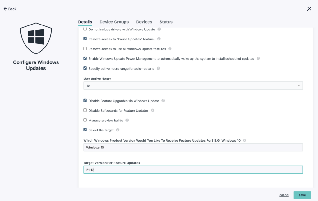
Task: Click info icon next to Disable Feature Upgrades
Action: [163, 101]
